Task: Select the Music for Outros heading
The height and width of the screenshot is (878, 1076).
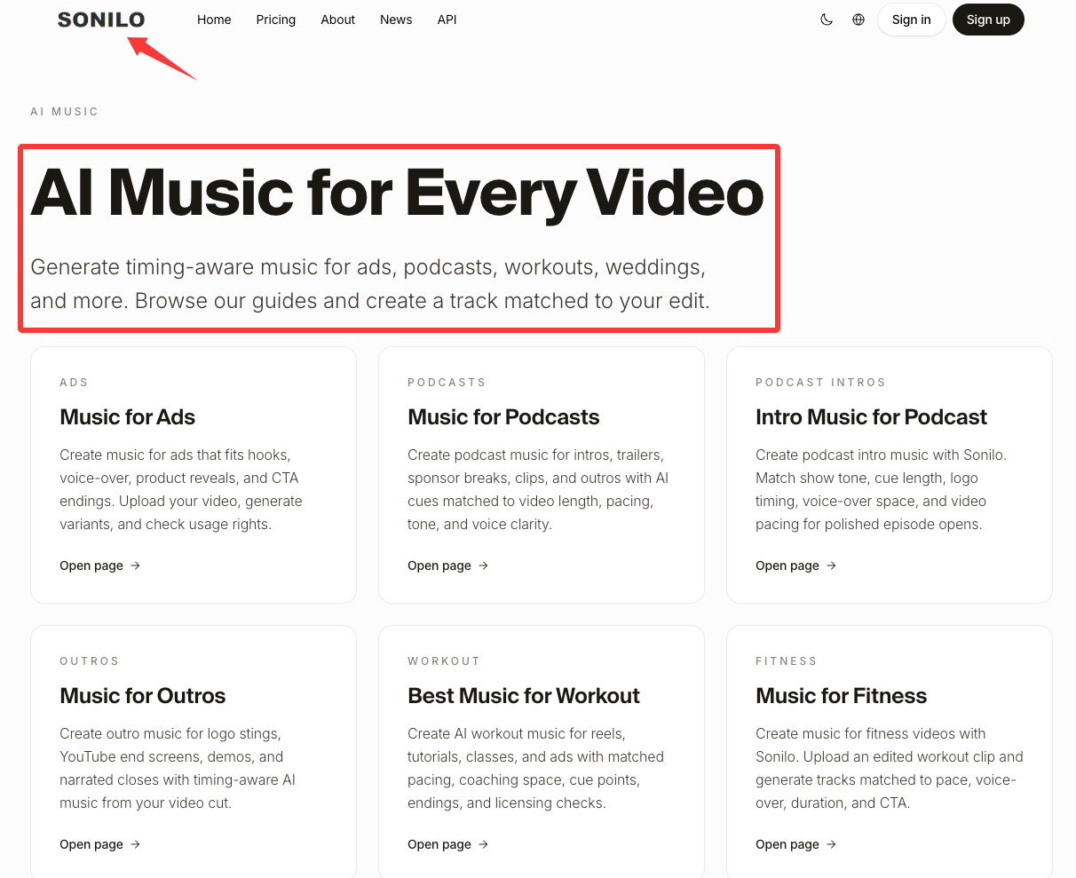Action: (x=142, y=696)
